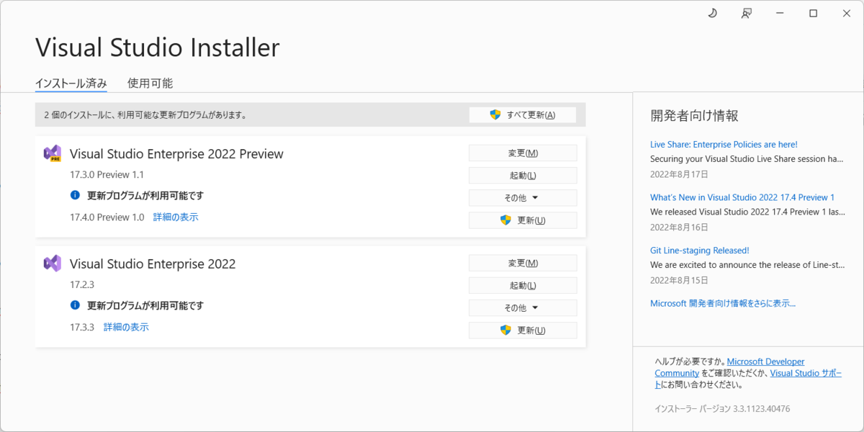Viewport: 864px width, 432px height.
Task: Close the Visual Studio Installer window
Action: [x=845, y=13]
